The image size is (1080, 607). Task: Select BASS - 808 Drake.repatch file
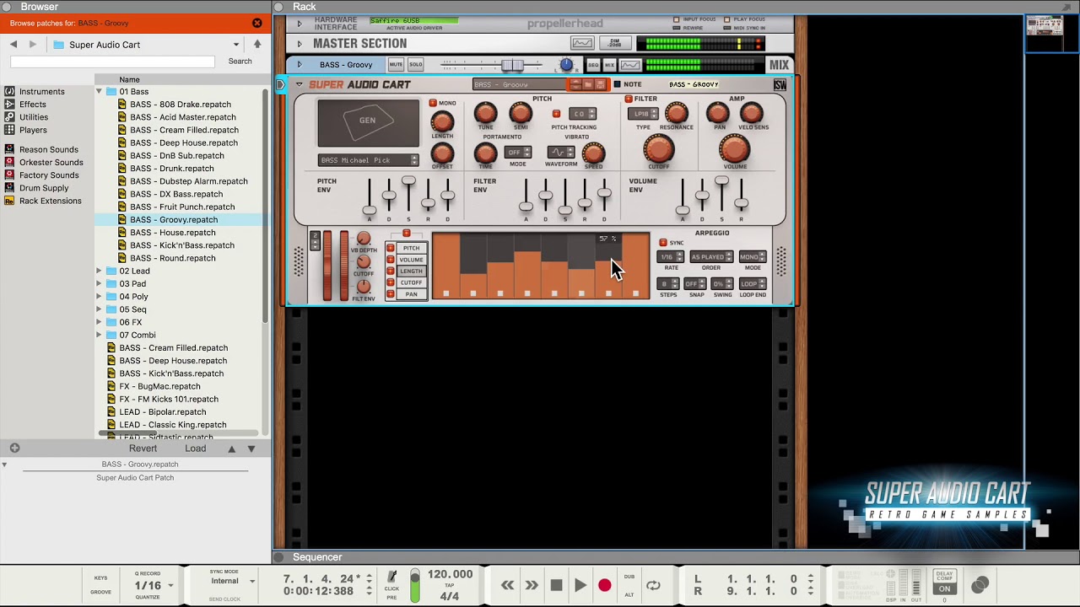coord(180,105)
